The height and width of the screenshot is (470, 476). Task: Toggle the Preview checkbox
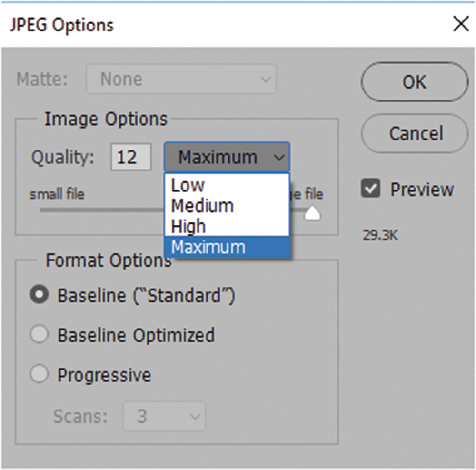click(x=371, y=189)
